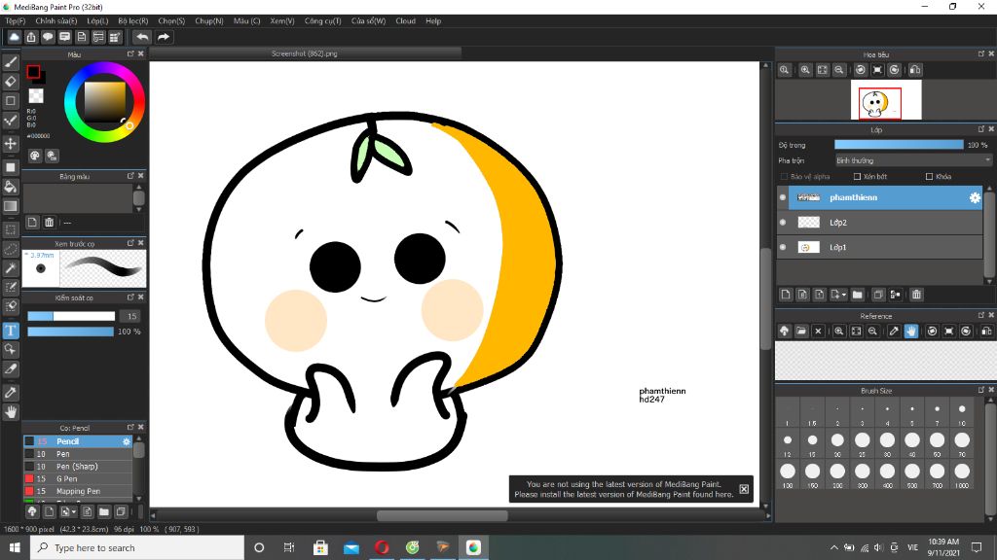Zoom out on the Navigator panel
The image size is (997, 560).
point(839,70)
